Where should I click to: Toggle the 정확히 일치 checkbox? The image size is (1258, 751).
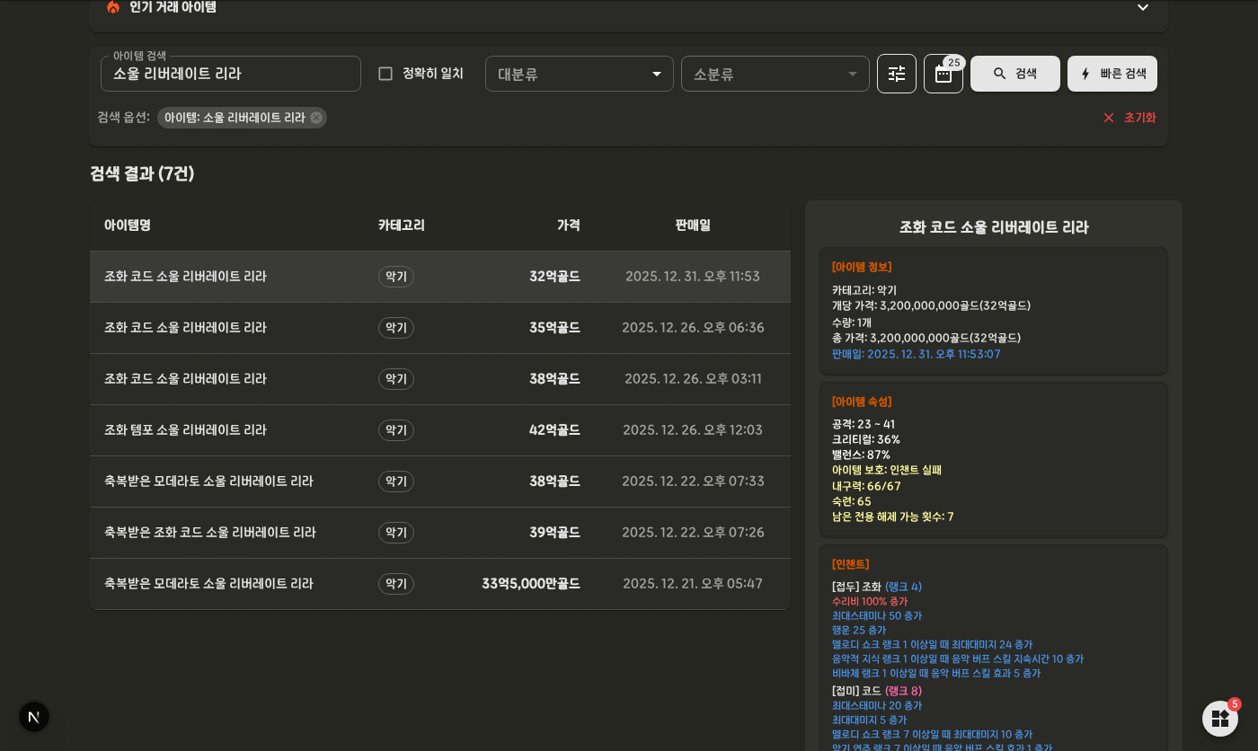pos(385,74)
